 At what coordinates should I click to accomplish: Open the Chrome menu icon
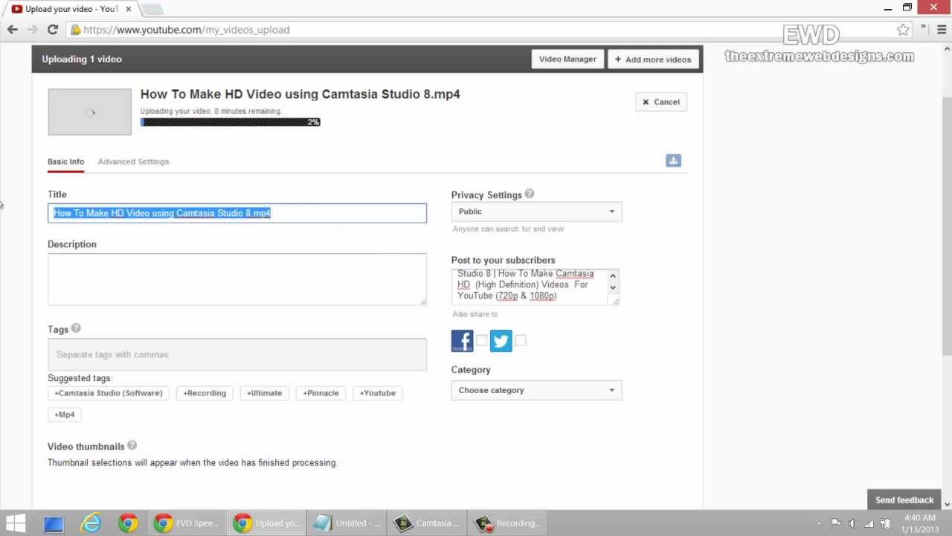point(942,30)
